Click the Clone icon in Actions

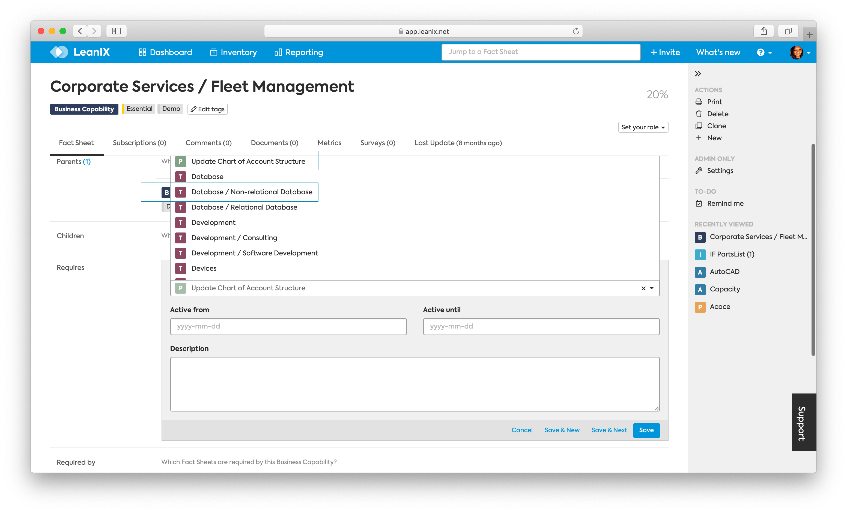[699, 126]
